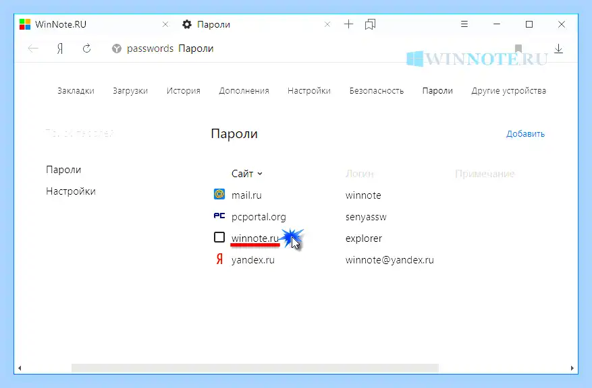
Task: Sort by Сайт column dropdown
Action: [x=246, y=174]
